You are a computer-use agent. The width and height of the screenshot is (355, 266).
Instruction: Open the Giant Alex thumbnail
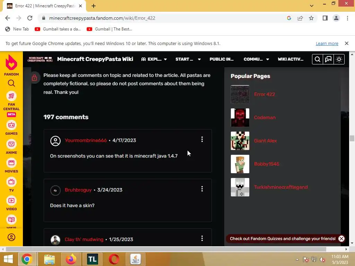pos(240,141)
